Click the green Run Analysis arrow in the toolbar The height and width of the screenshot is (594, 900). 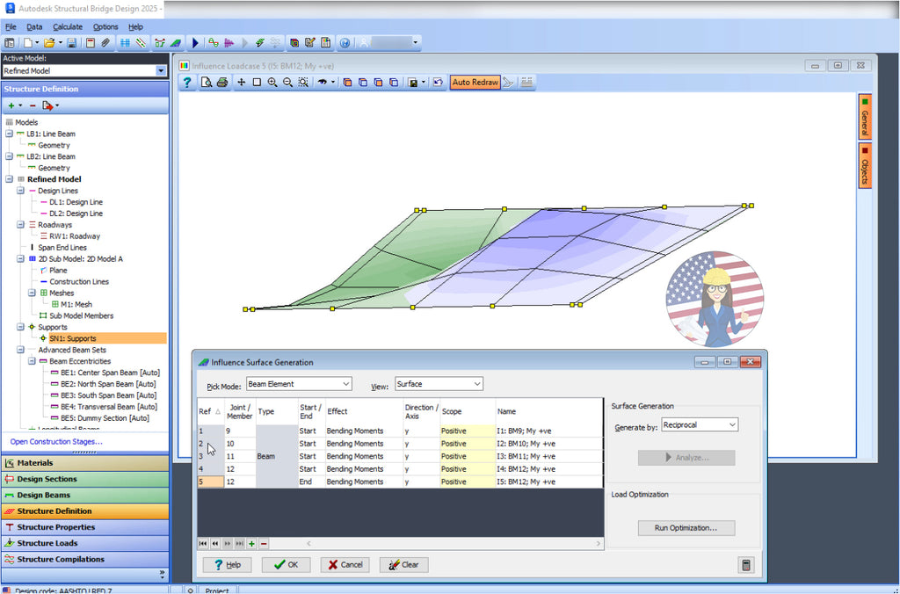click(x=195, y=42)
